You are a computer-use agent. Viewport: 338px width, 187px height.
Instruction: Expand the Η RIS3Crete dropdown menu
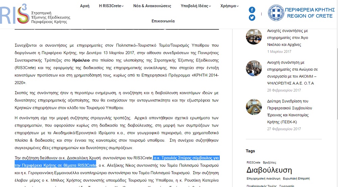click(x=111, y=6)
